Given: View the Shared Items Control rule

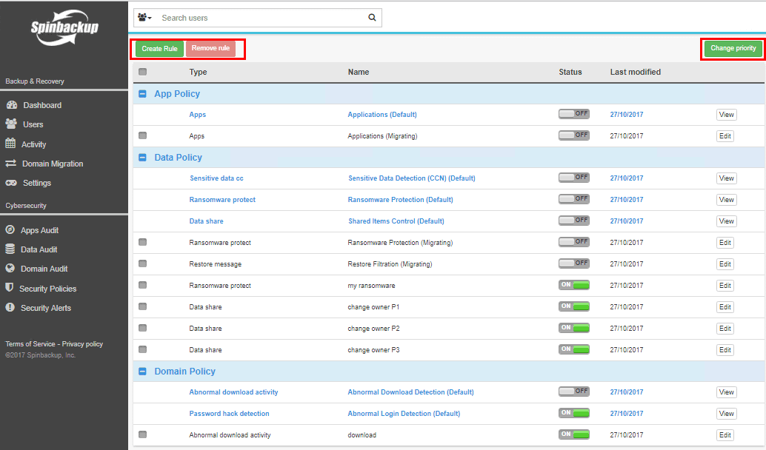Looking at the screenshot, I should coord(727,221).
